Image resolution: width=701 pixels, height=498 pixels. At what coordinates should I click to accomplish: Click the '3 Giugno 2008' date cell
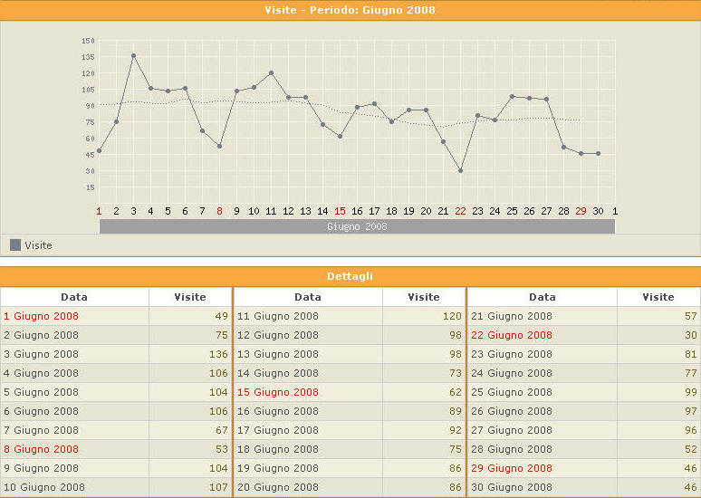74,354
